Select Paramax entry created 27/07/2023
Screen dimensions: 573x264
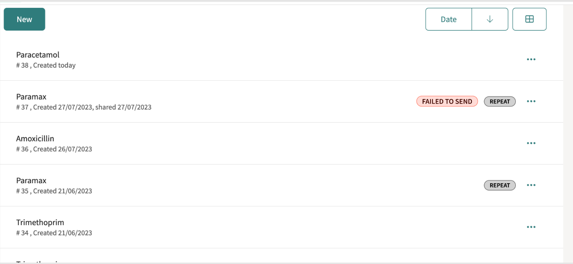282,101
